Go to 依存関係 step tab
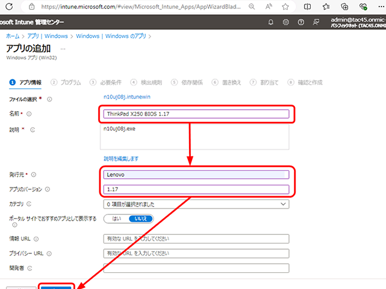Image resolution: width=386 pixels, height=289 pixels. 187,82
